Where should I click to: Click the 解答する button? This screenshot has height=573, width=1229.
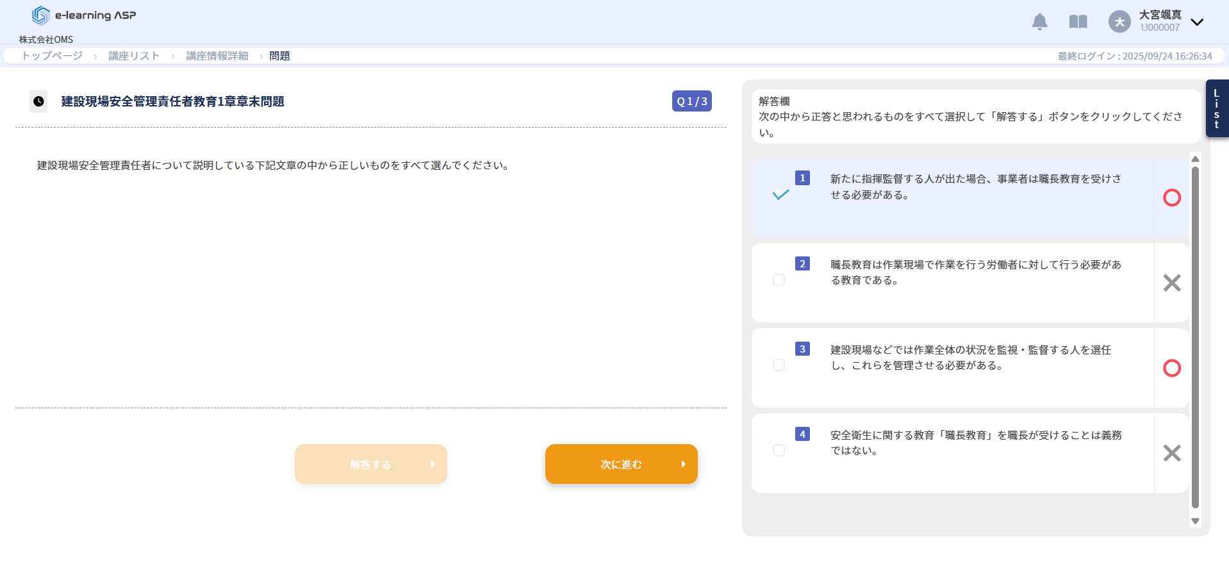coord(370,464)
